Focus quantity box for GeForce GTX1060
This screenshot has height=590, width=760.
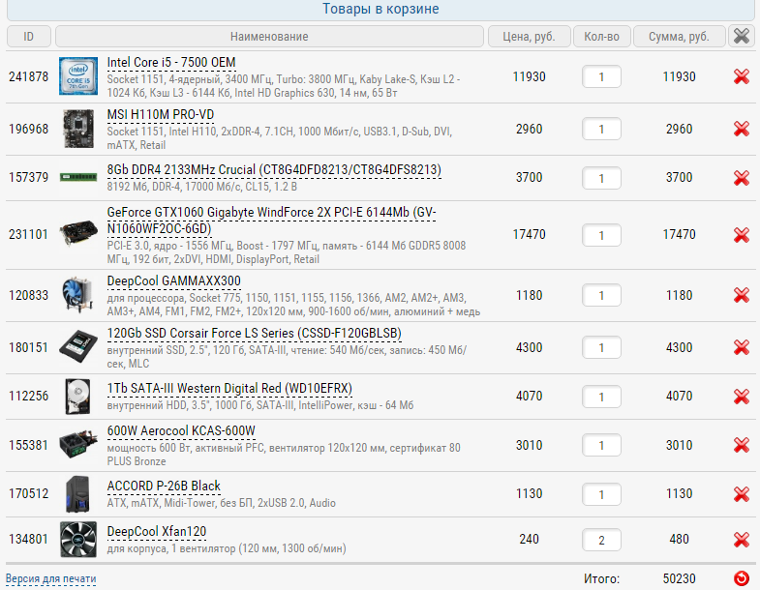point(601,235)
